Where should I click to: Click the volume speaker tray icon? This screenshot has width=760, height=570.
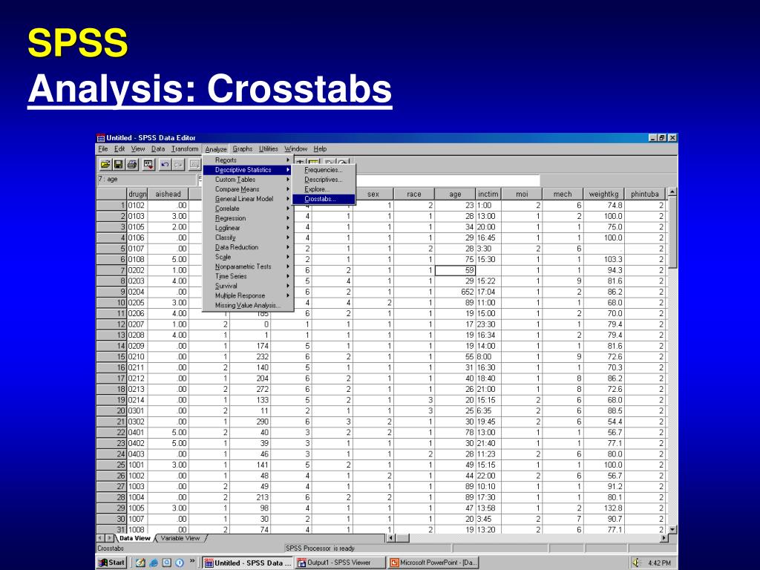tap(636, 563)
